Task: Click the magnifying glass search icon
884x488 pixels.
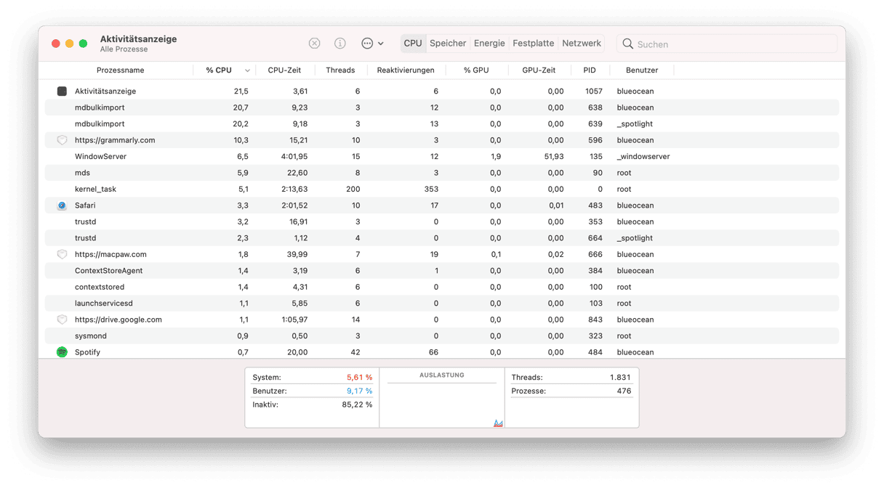Action: [628, 44]
